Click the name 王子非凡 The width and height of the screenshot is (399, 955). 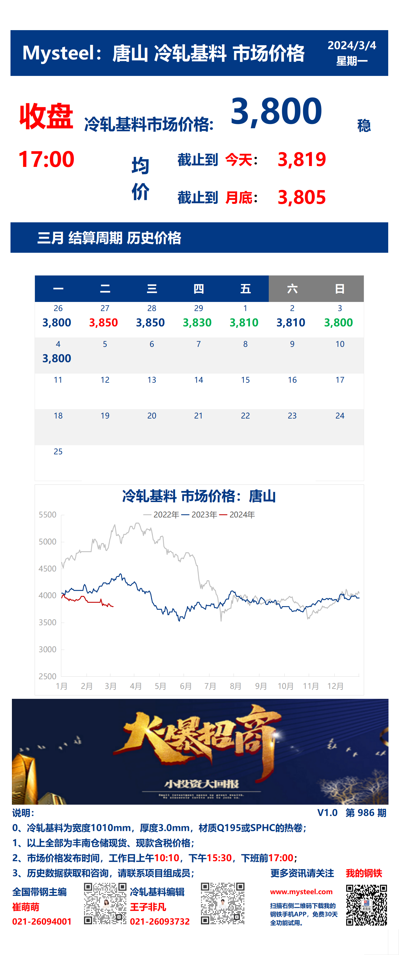coord(148,907)
